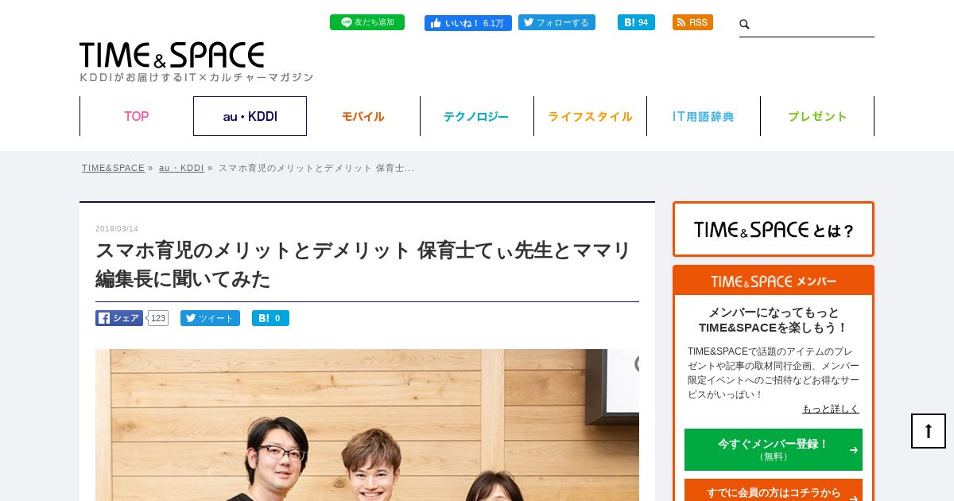Click the Facebook いいね! button in the header
The width and height of the screenshot is (954, 501).
click(468, 23)
